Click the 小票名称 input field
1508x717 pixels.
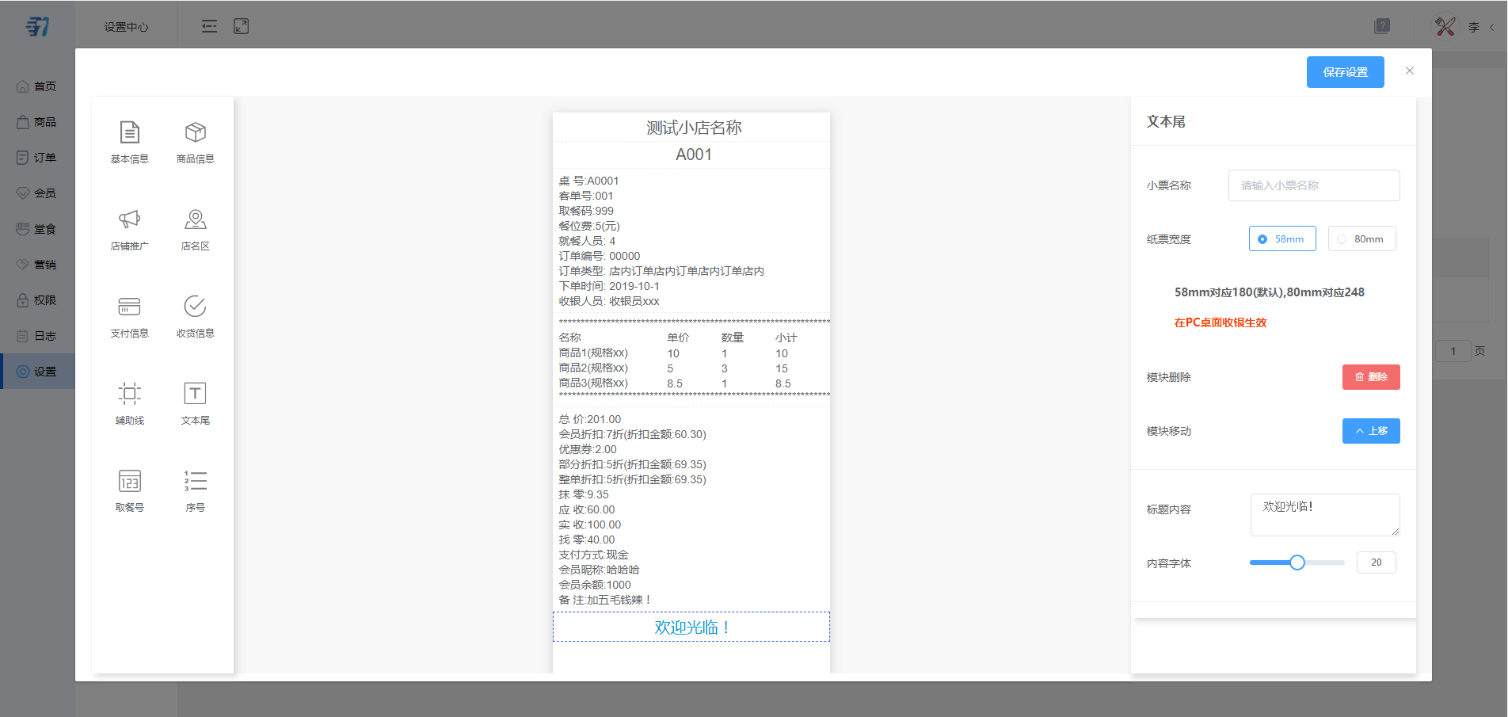click(x=1314, y=185)
